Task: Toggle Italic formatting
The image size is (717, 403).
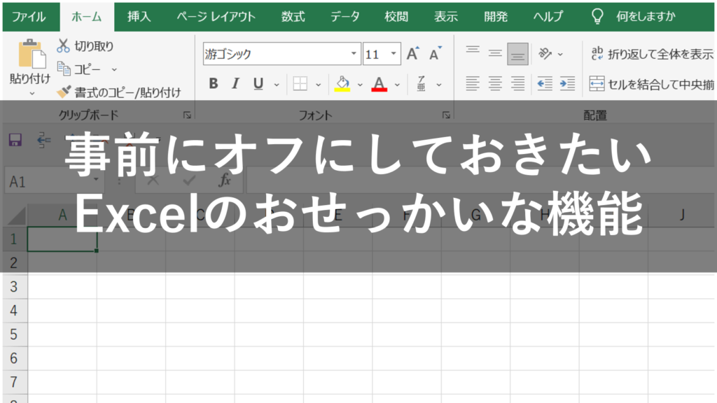Action: pyautogui.click(x=235, y=84)
